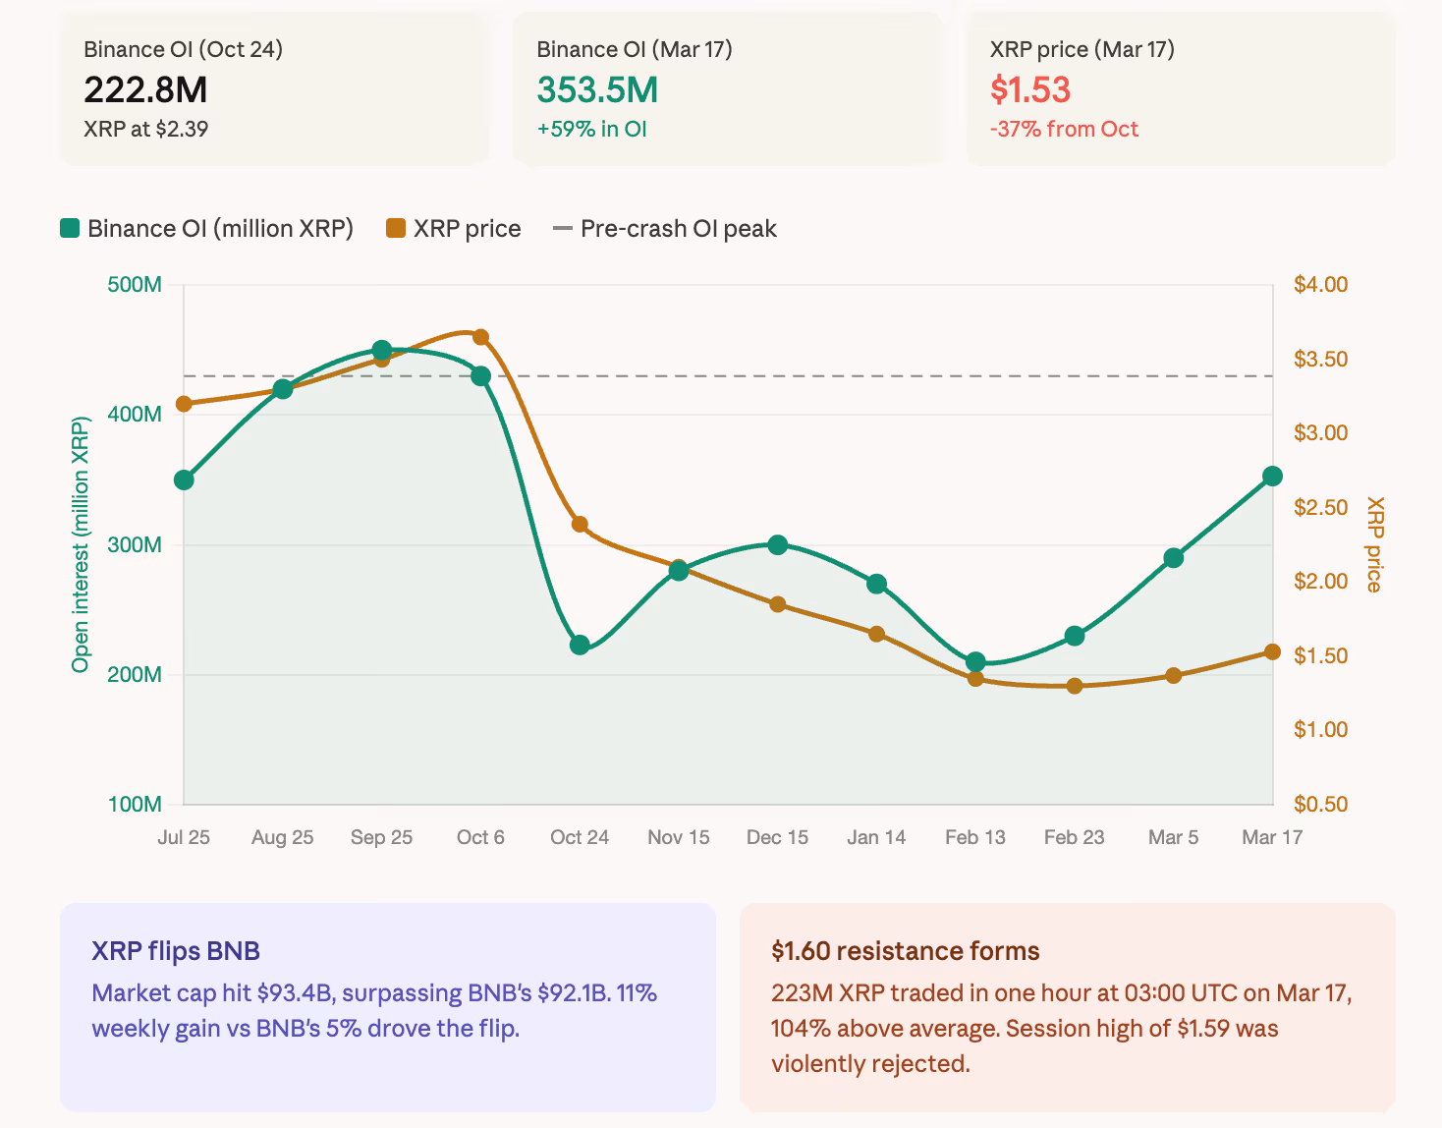Click the green Binance OI legend swatch
Screen dimensions: 1442x1128
click(x=70, y=229)
